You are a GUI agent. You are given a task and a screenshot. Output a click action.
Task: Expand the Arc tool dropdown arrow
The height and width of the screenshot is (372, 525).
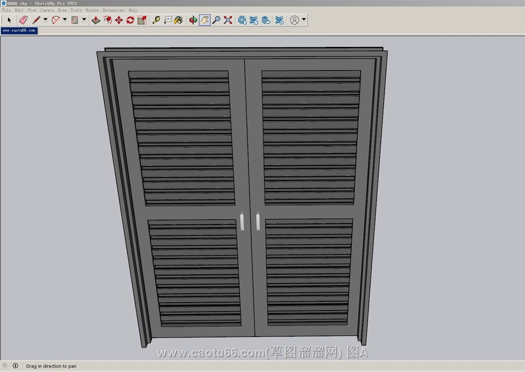(x=65, y=20)
